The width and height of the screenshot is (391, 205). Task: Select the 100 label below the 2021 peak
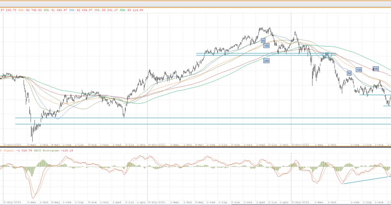267,46
